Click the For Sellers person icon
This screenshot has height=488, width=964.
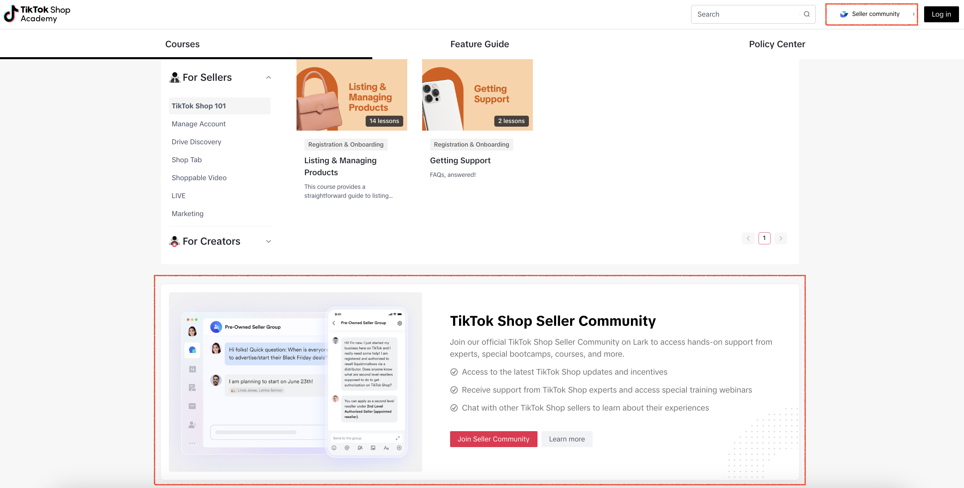pyautogui.click(x=175, y=77)
